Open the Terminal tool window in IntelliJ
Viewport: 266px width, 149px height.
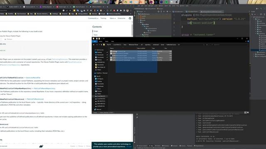click(x=175, y=146)
